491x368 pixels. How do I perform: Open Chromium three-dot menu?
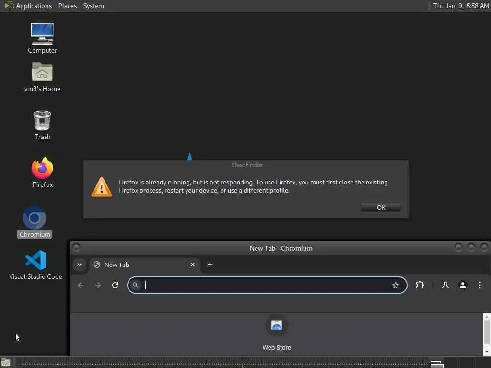pyautogui.click(x=479, y=285)
